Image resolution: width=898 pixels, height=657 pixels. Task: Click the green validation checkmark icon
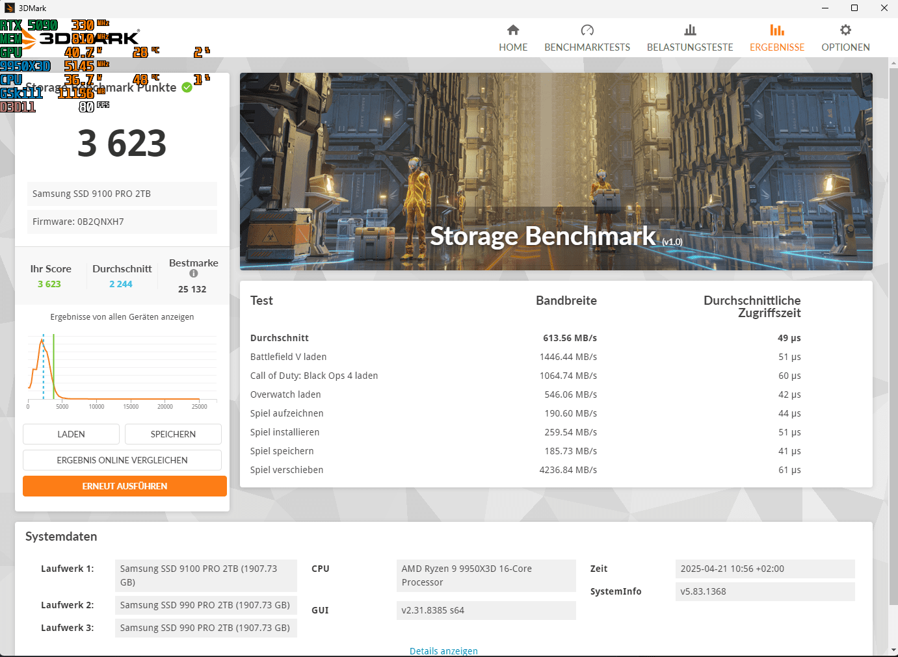coord(187,87)
